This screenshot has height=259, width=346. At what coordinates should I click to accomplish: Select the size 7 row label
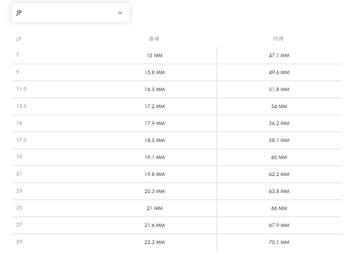(x=18, y=55)
